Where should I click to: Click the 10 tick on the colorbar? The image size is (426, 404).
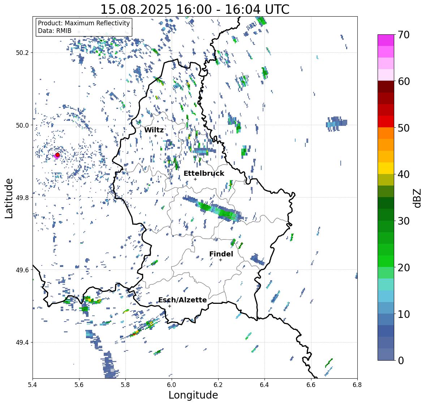pos(404,314)
